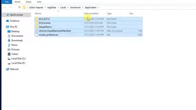This screenshot has width=196, height=110.
Task: Open OneDrive in the navigation pane
Action: tap(15, 21)
